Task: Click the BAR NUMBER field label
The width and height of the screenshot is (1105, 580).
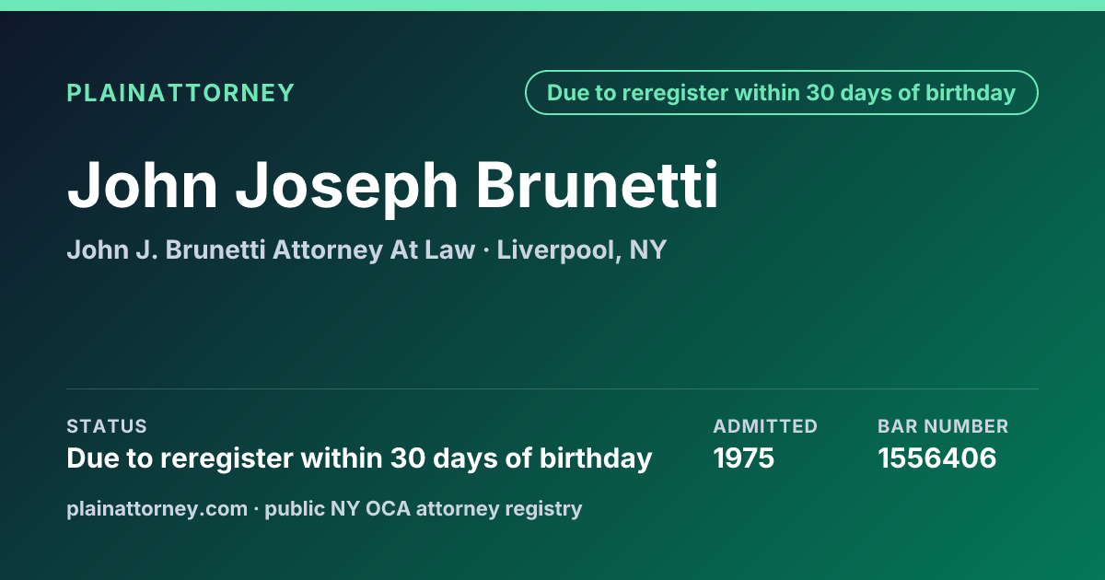Action: coord(943,426)
